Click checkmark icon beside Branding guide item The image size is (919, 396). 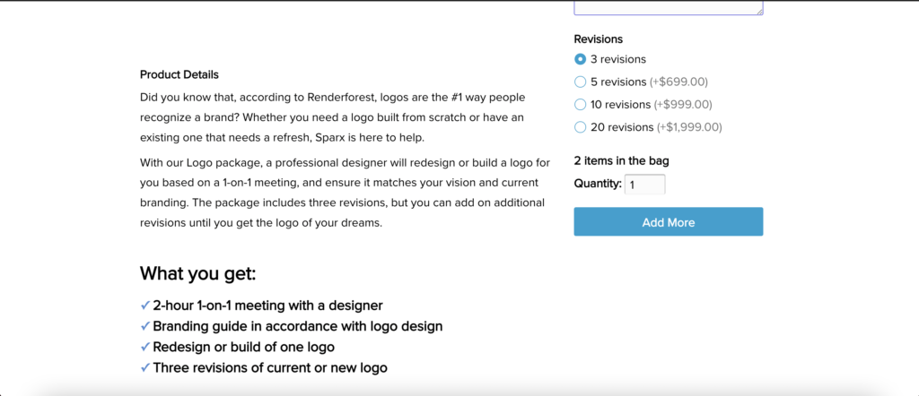coord(145,326)
